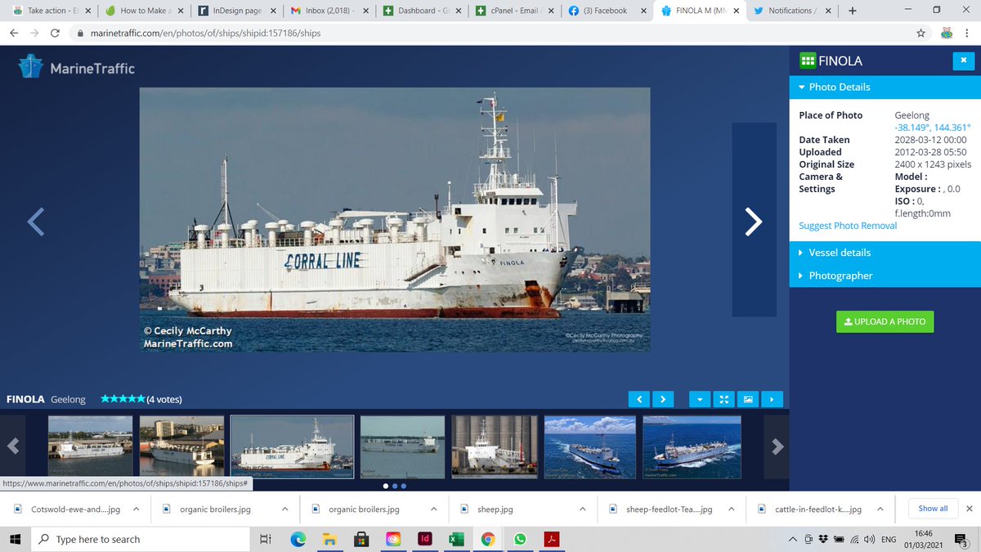Start photo slideshow with play button

pyautogui.click(x=772, y=399)
